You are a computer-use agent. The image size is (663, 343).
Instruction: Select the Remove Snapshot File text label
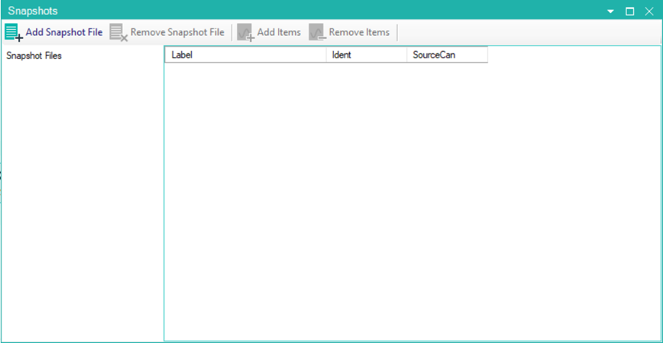(177, 32)
